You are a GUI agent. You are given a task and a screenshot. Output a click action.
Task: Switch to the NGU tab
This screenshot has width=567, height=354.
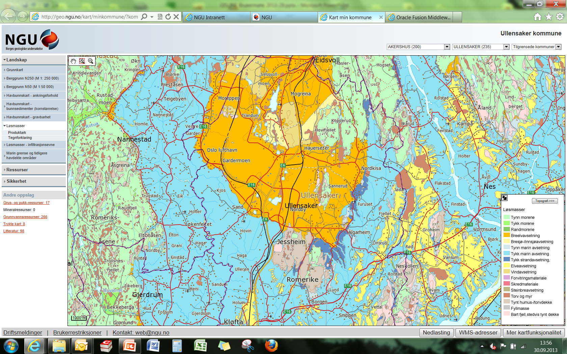pos(284,17)
